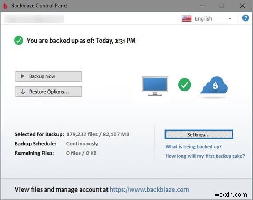Start backup with Backup Now button
Screen dimensions: 253x200
click(48, 76)
